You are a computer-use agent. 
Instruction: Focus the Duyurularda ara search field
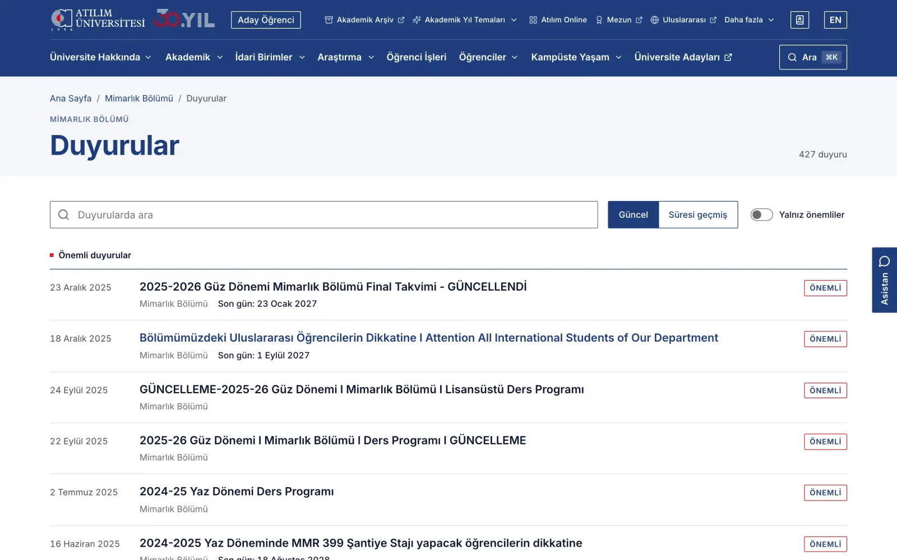point(323,215)
